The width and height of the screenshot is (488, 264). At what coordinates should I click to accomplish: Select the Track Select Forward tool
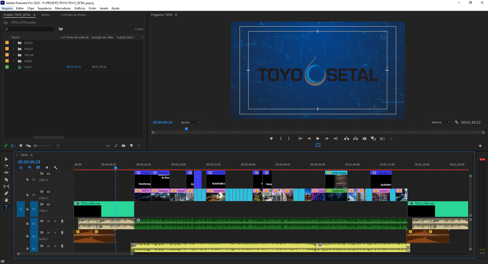[x=6, y=166]
